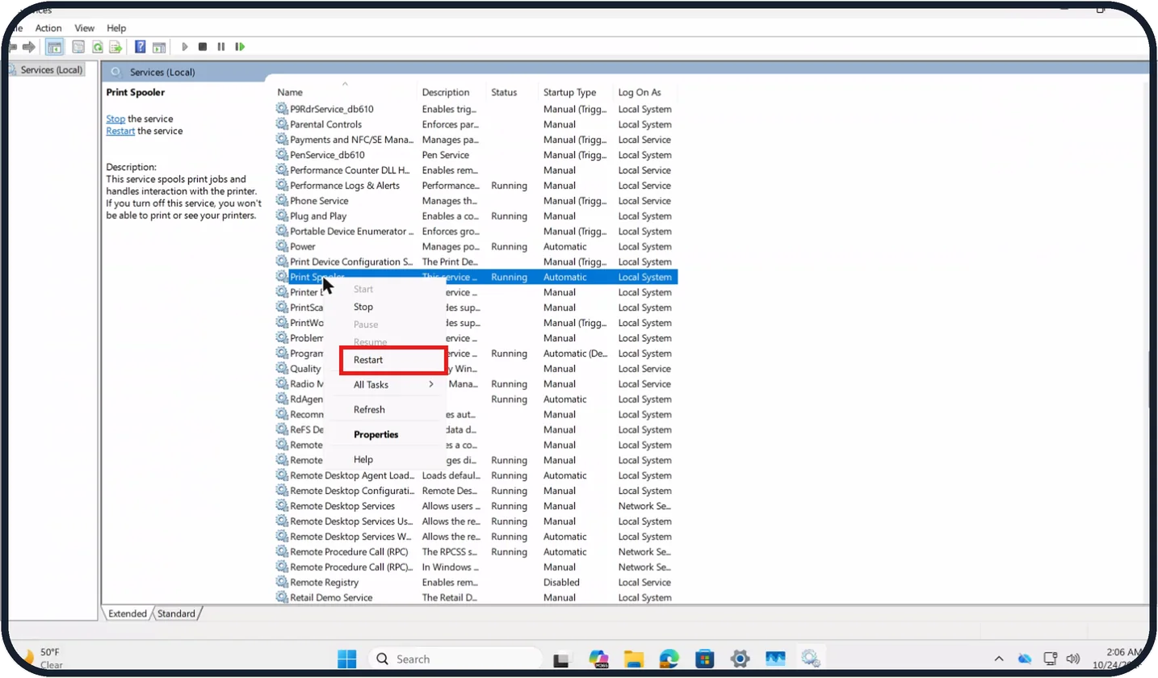1158x678 pixels.
Task: Sort by the Startup Type column header
Action: (x=575, y=92)
